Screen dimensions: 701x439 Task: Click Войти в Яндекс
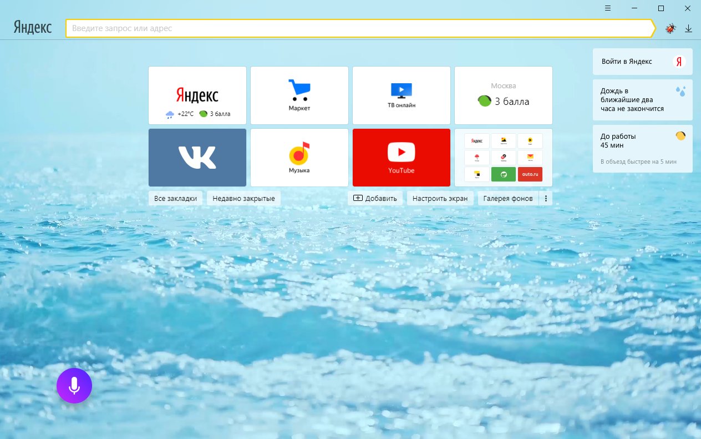pos(643,62)
